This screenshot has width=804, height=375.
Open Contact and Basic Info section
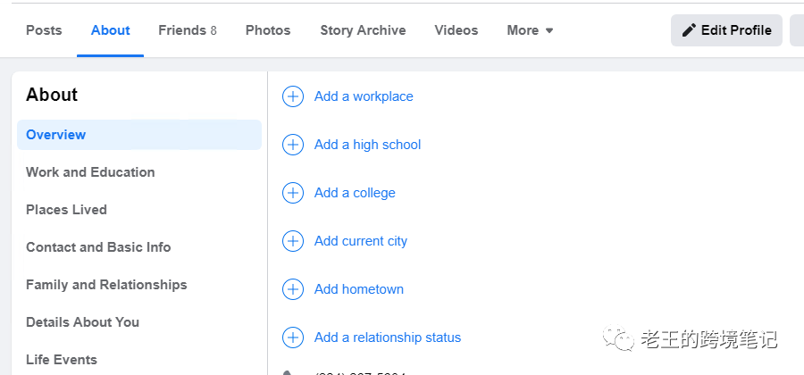tap(98, 247)
